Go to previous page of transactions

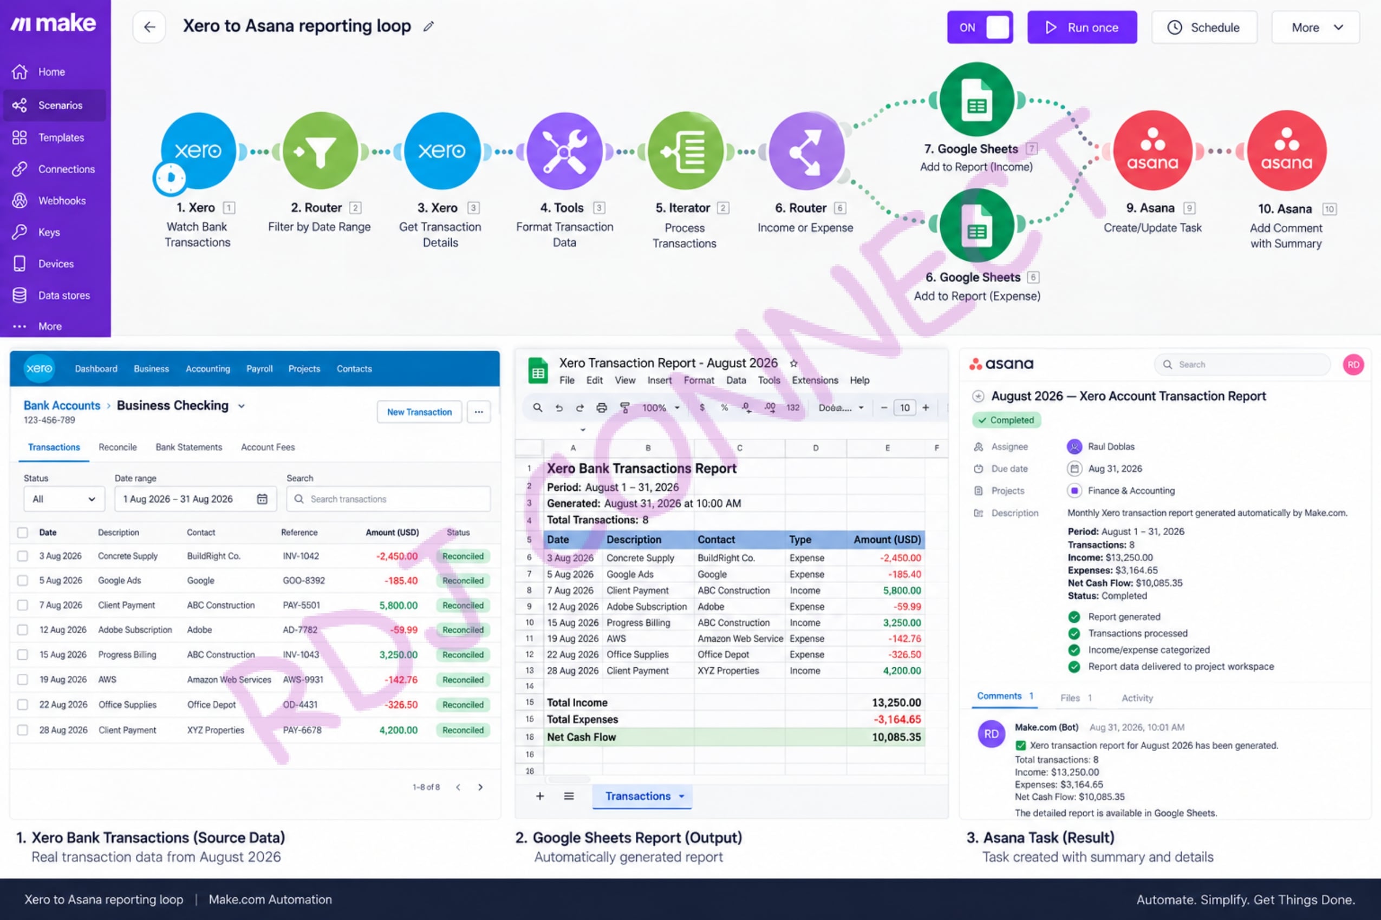click(x=458, y=787)
